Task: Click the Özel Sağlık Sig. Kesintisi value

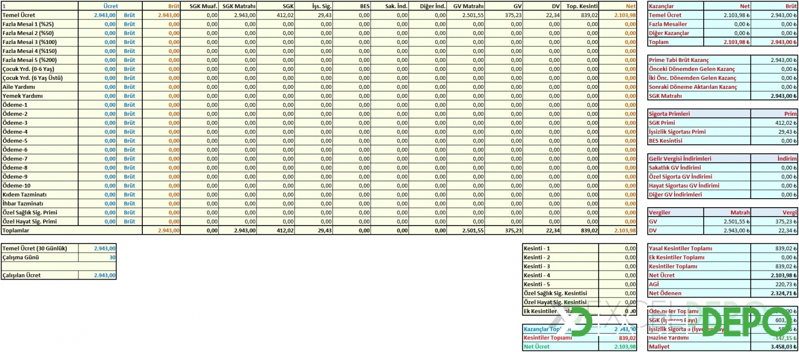Action: coord(617,294)
